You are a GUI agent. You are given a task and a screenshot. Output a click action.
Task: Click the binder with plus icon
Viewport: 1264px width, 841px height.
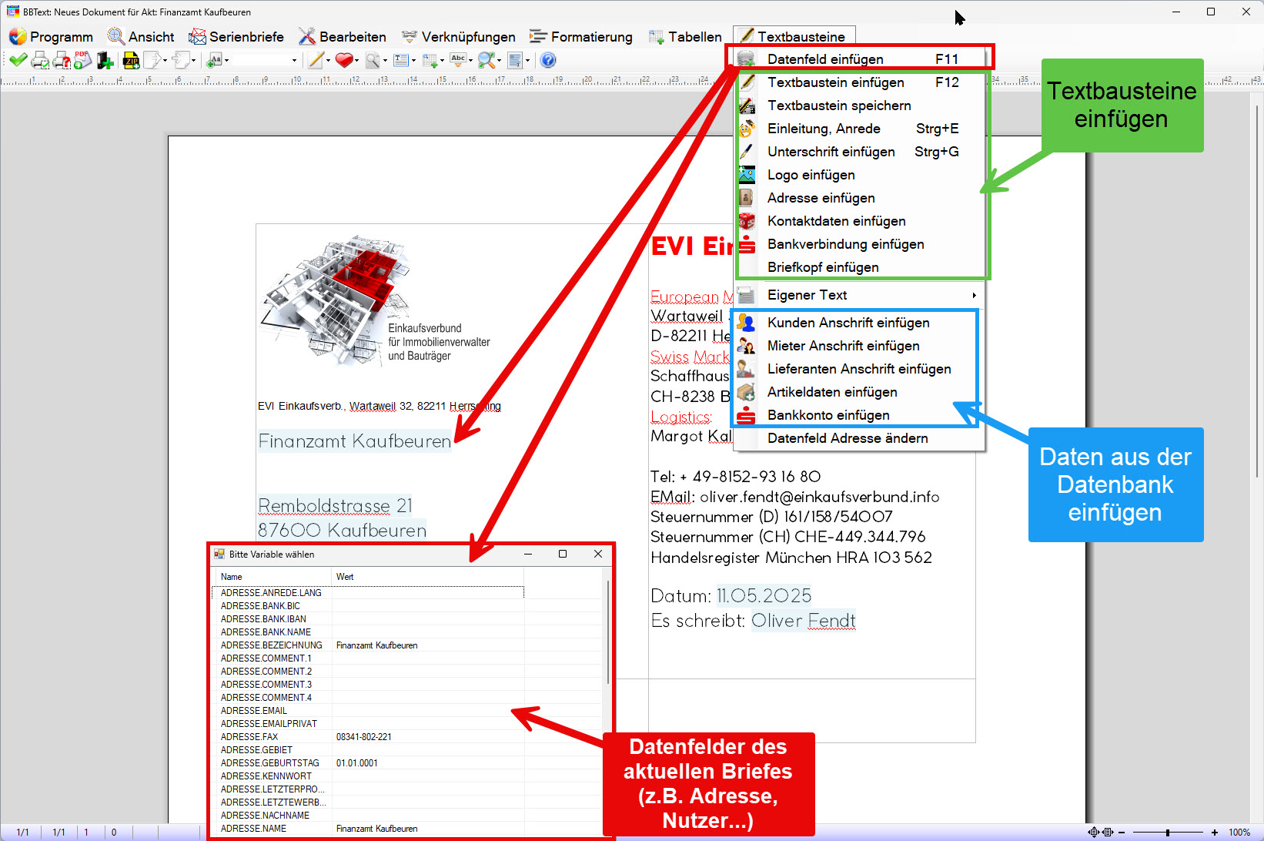pos(105,60)
